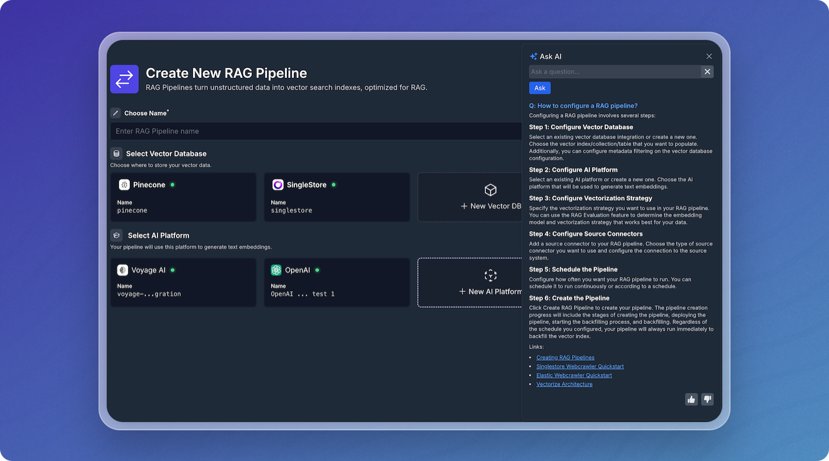Click the green status dot next to Pinecone

(172, 185)
